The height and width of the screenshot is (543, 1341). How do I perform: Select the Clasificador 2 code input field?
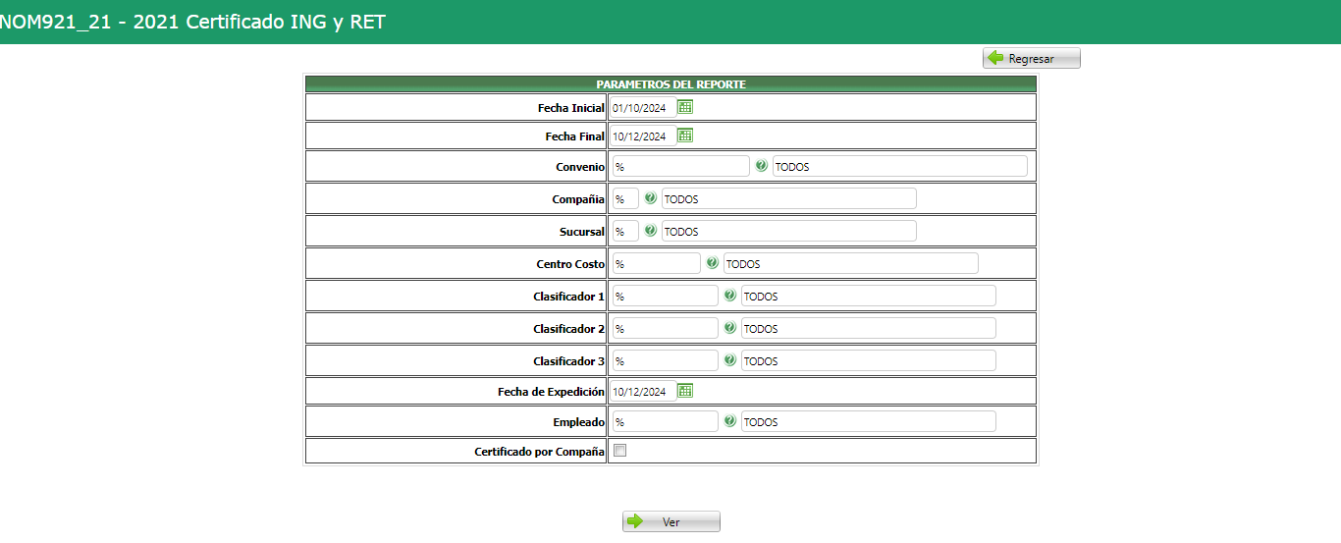click(665, 328)
